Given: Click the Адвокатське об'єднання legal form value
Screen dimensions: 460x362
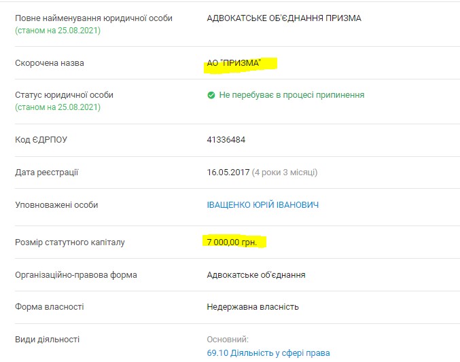Looking at the screenshot, I should [256, 275].
